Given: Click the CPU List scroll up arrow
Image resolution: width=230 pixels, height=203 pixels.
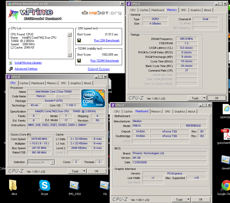Looking at the screenshot, I should tap(70, 35).
